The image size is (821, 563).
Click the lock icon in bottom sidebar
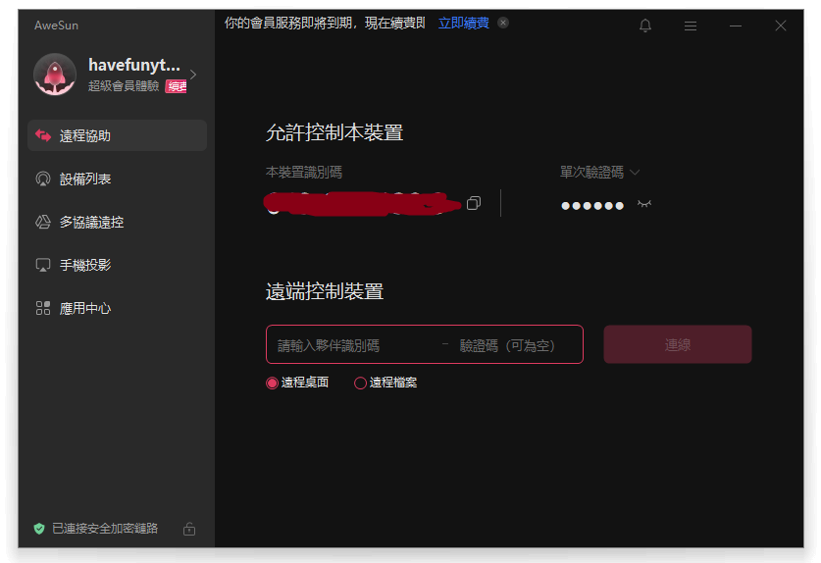click(189, 529)
